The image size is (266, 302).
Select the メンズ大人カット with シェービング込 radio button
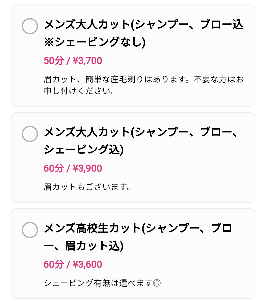(x=30, y=134)
